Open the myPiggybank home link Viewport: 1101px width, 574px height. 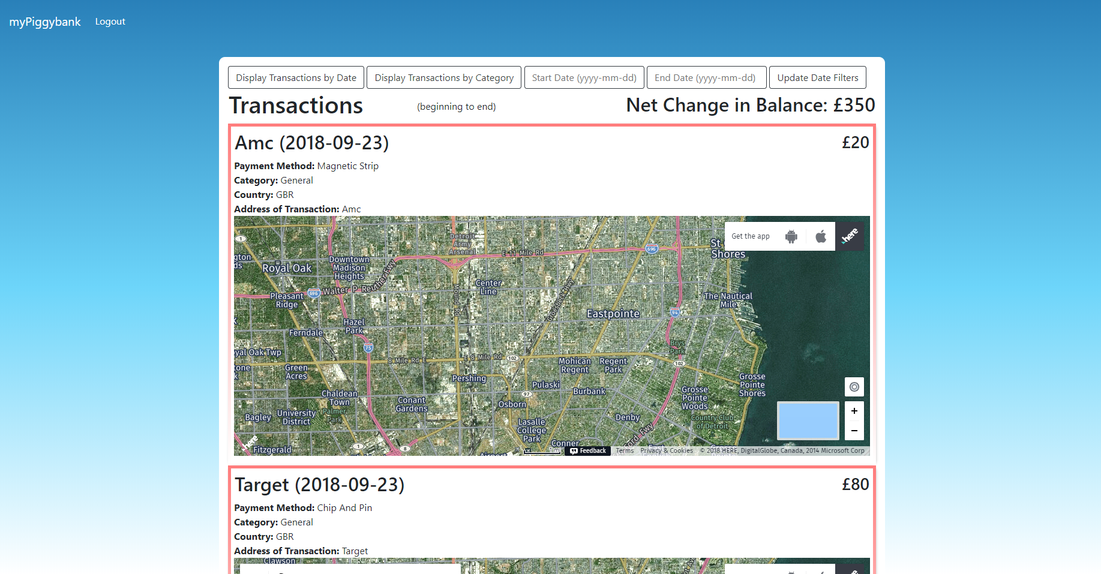click(x=45, y=22)
